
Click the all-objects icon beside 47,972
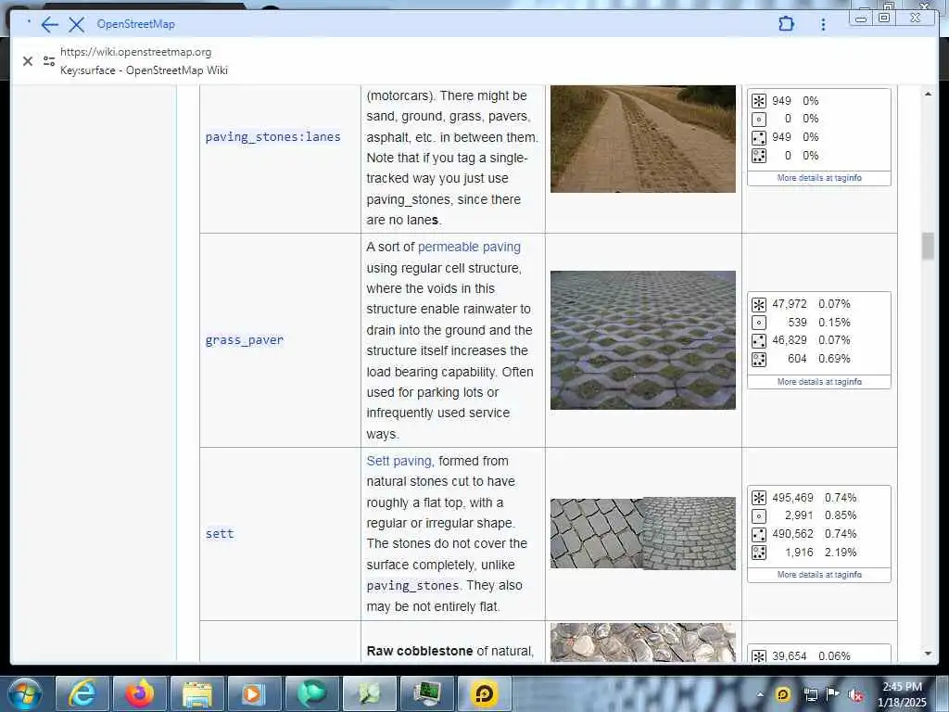point(758,304)
